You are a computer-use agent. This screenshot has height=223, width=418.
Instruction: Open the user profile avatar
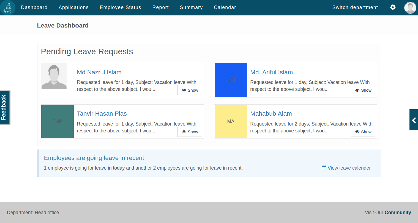click(410, 8)
